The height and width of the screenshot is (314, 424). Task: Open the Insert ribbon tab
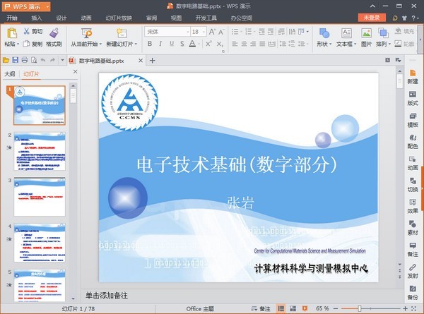coord(37,18)
